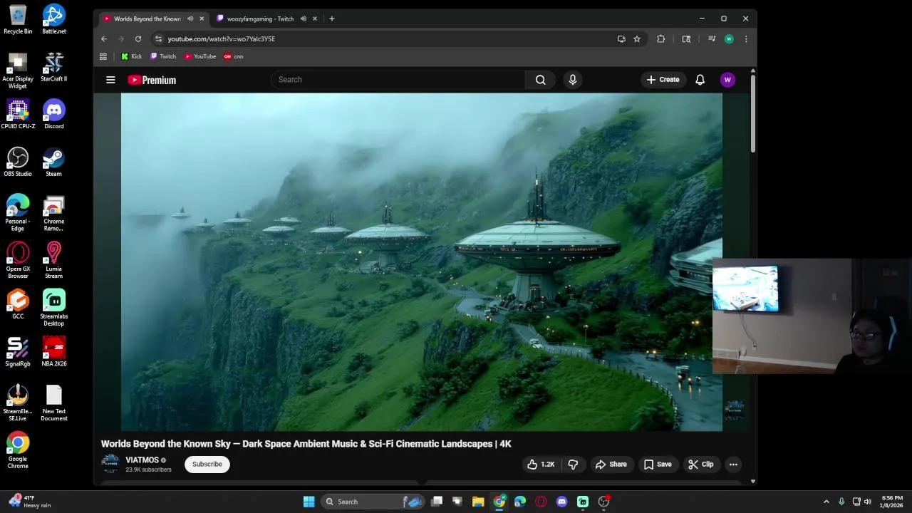Open Chrome media controls icon

[x=712, y=39]
